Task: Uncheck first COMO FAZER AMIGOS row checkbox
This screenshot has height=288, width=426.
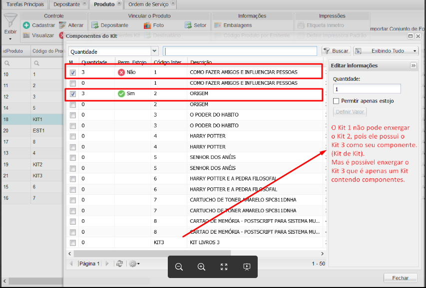Action: point(73,72)
